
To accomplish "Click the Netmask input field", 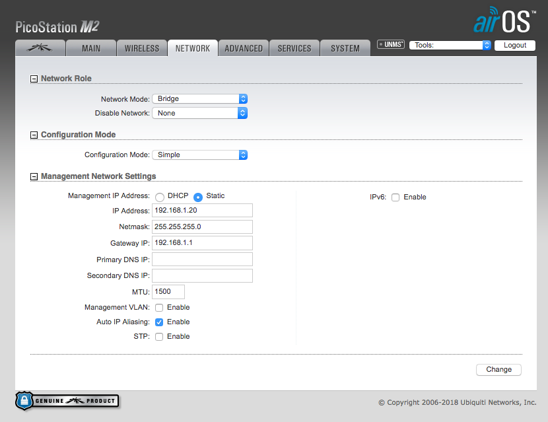I will 202,227.
